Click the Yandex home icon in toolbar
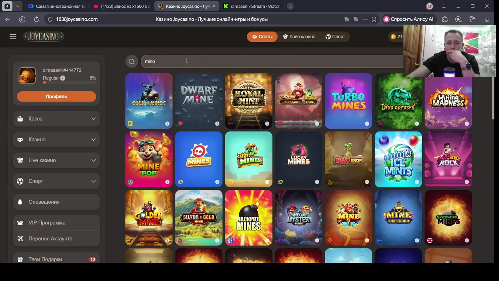 tap(22, 19)
